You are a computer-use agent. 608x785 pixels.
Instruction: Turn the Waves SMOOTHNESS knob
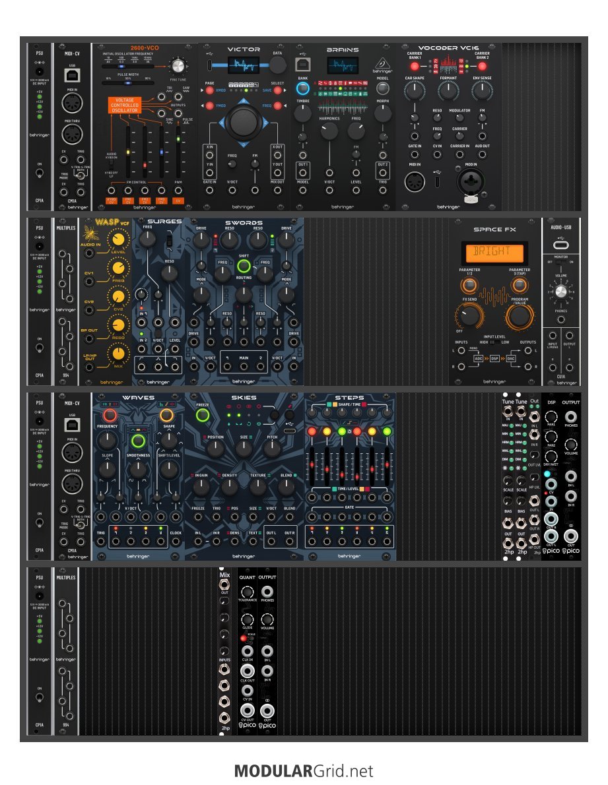pyautogui.click(x=138, y=469)
